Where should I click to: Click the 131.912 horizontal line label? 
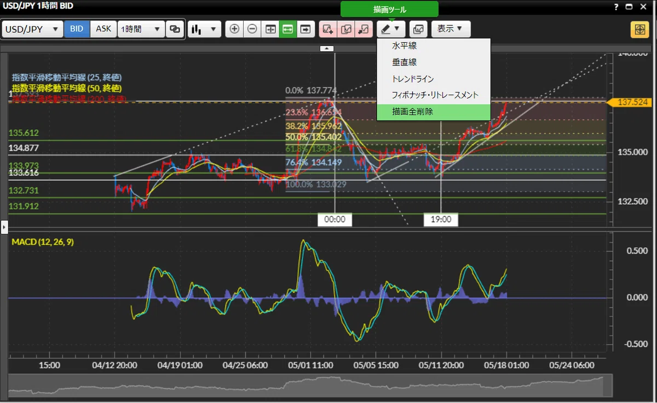click(23, 206)
